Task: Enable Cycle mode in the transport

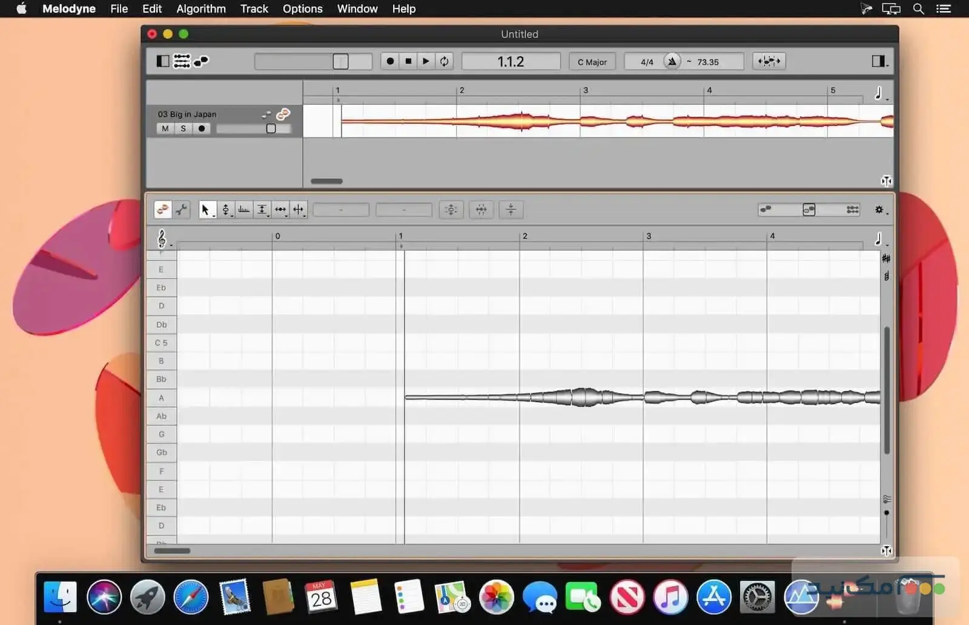Action: click(444, 61)
